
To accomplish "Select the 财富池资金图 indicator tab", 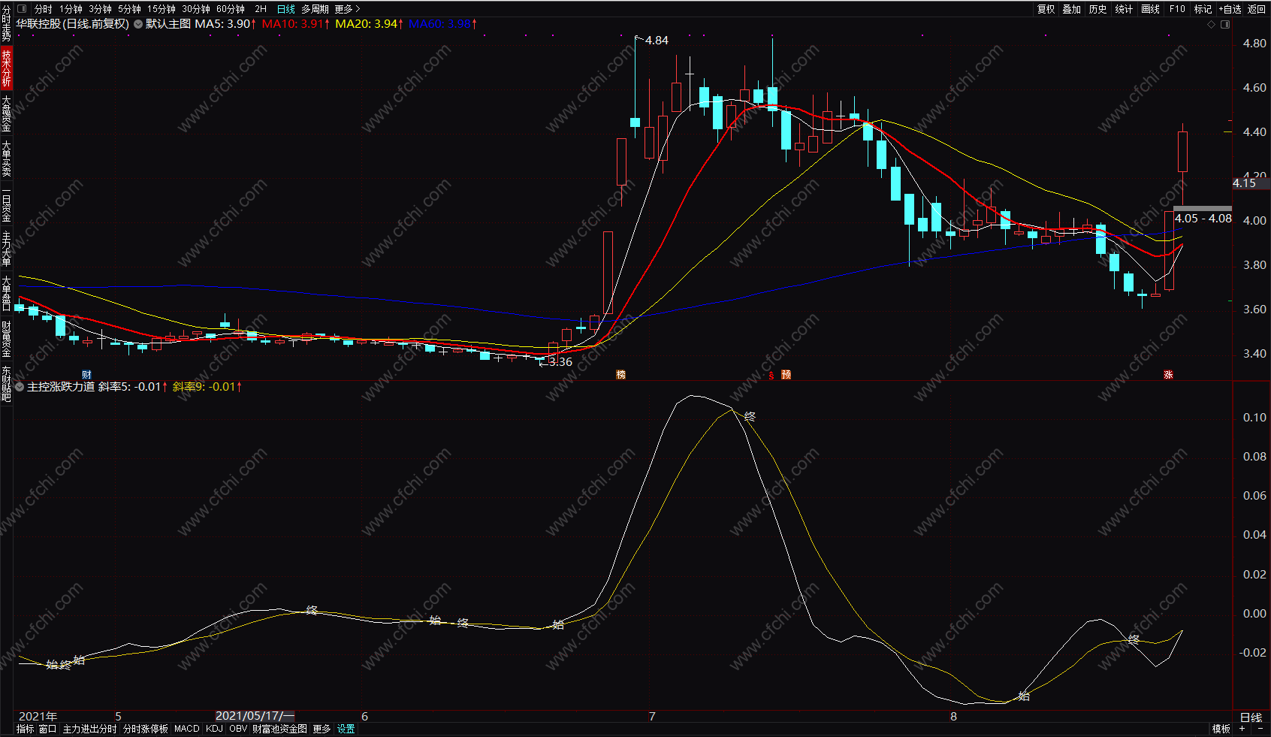I will [x=279, y=729].
